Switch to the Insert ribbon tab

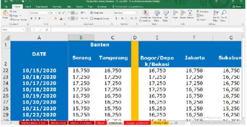(x=28, y=6)
